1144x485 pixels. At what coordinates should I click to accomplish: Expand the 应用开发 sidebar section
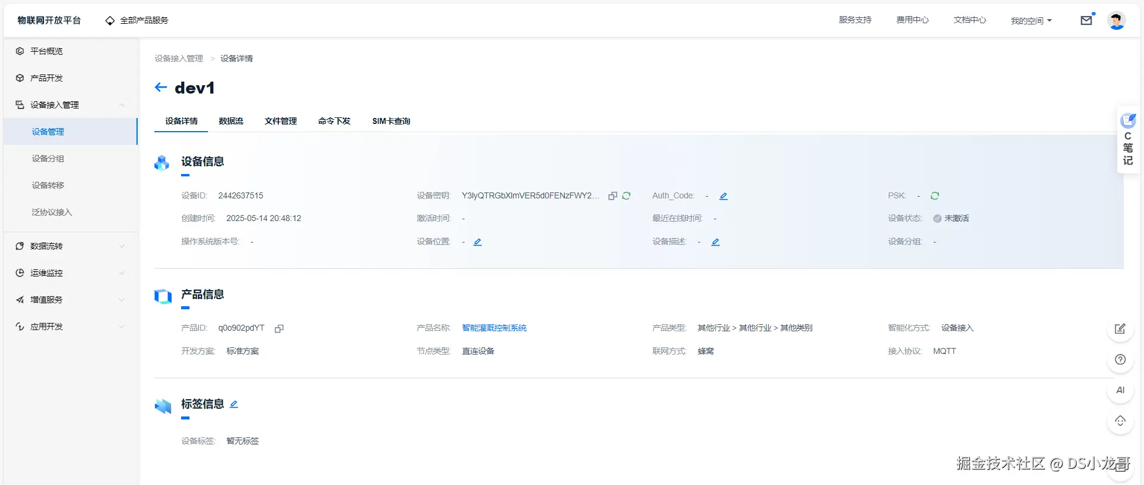coord(70,327)
